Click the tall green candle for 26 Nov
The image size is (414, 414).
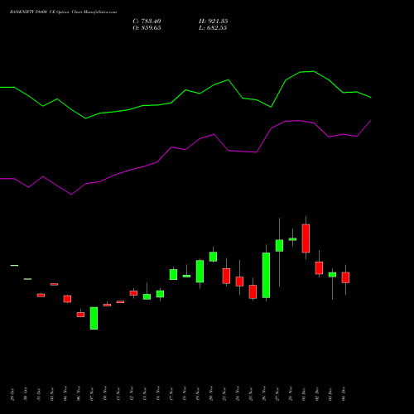(266, 275)
